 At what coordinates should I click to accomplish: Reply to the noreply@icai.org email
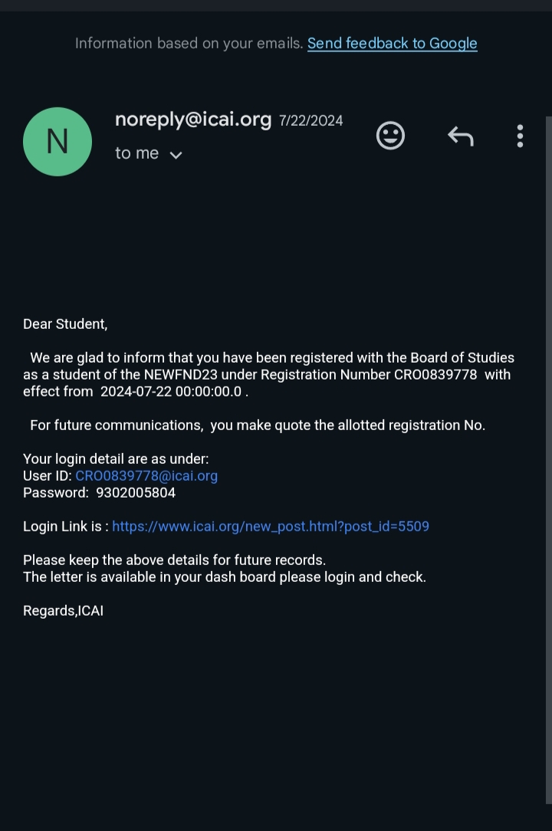tap(460, 136)
